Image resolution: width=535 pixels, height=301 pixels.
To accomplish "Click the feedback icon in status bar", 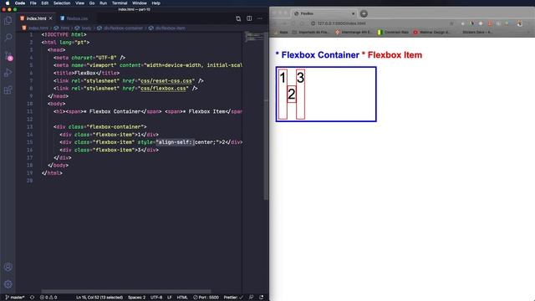I will click(251, 298).
